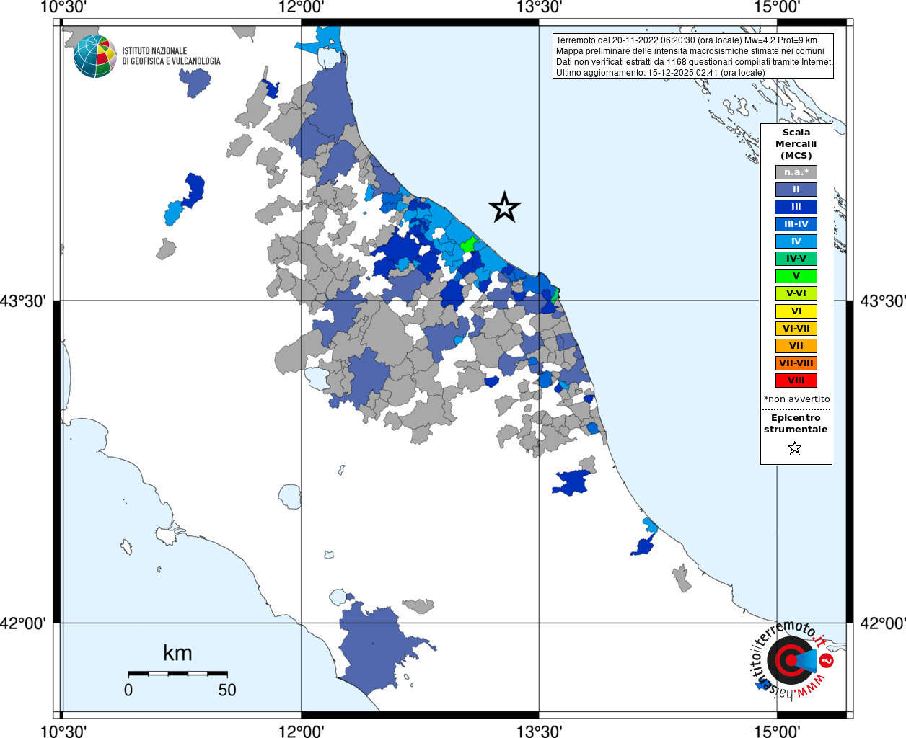Image resolution: width=906 pixels, height=738 pixels.
Task: Click the legend epicentro strumentale star
Action: [795, 448]
